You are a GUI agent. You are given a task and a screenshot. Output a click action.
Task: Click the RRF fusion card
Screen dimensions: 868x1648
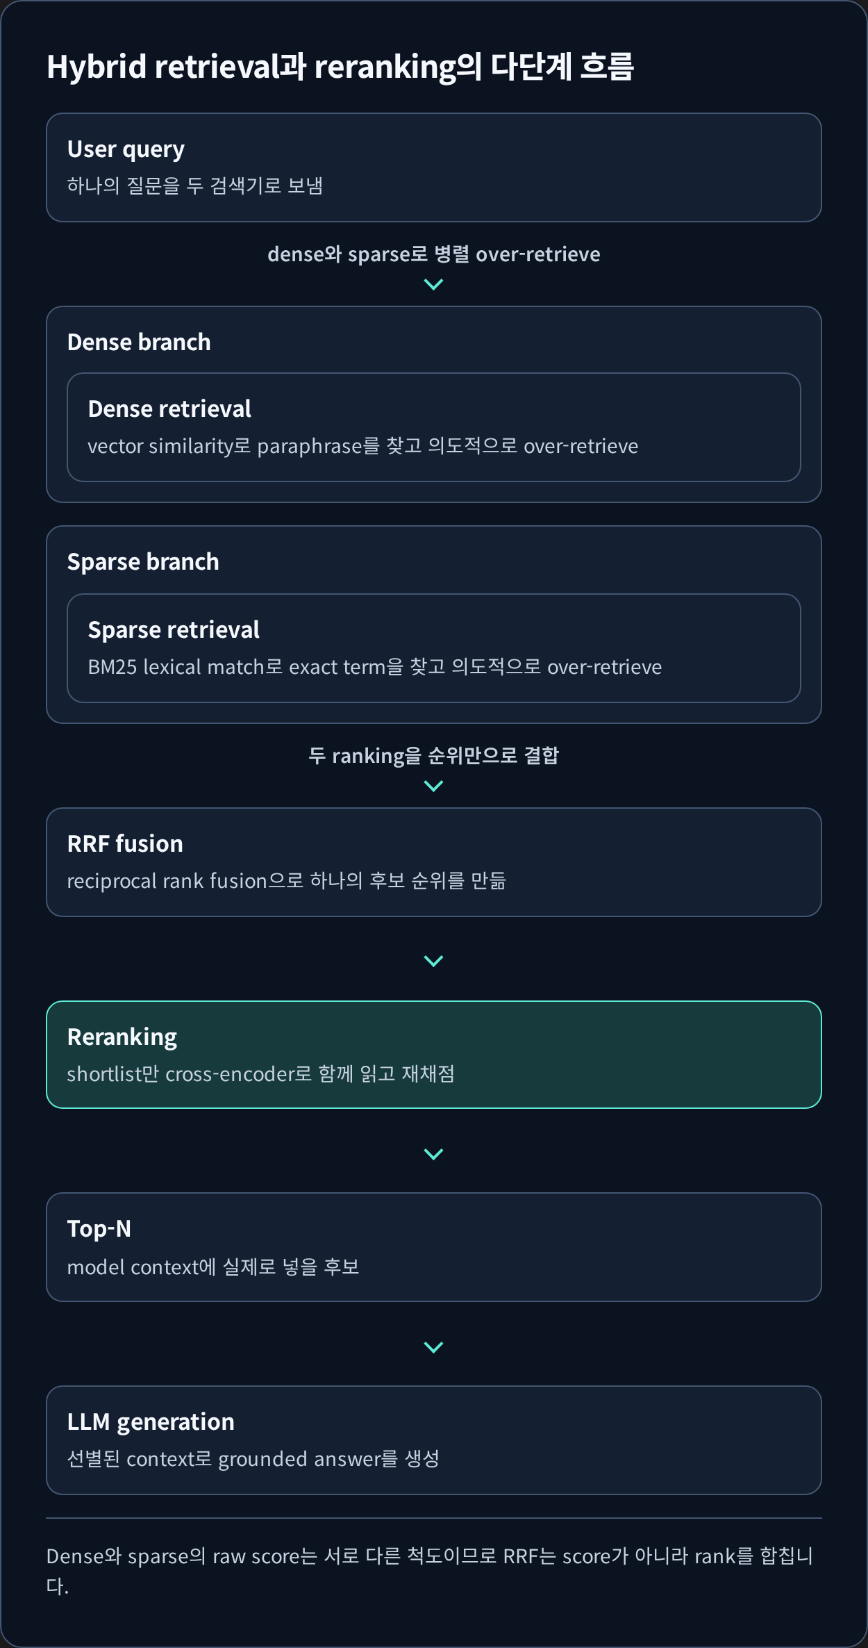pyautogui.click(x=434, y=862)
